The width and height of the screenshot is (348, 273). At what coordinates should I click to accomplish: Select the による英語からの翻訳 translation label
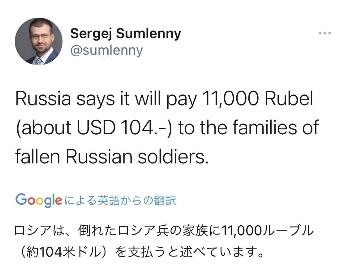pyautogui.click(x=121, y=200)
